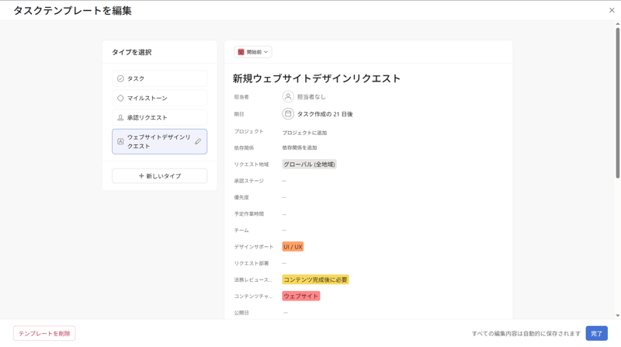Click the vertical scrollbar thumb

(617, 102)
